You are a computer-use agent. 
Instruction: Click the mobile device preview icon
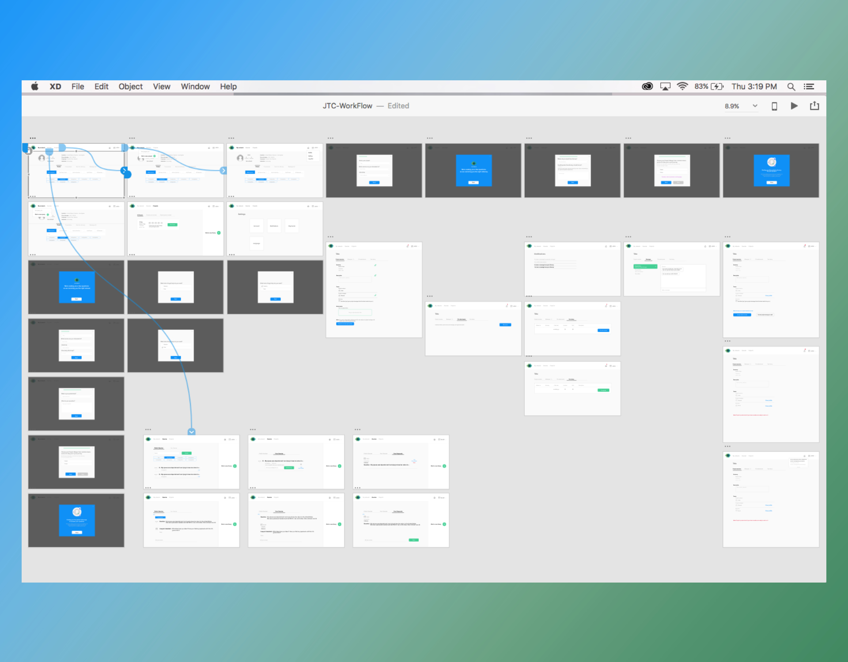[x=774, y=106]
